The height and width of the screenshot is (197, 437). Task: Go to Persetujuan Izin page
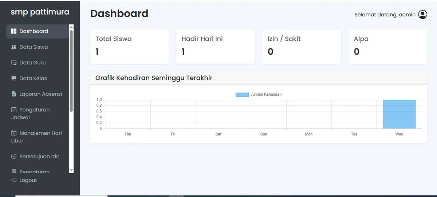point(38,156)
